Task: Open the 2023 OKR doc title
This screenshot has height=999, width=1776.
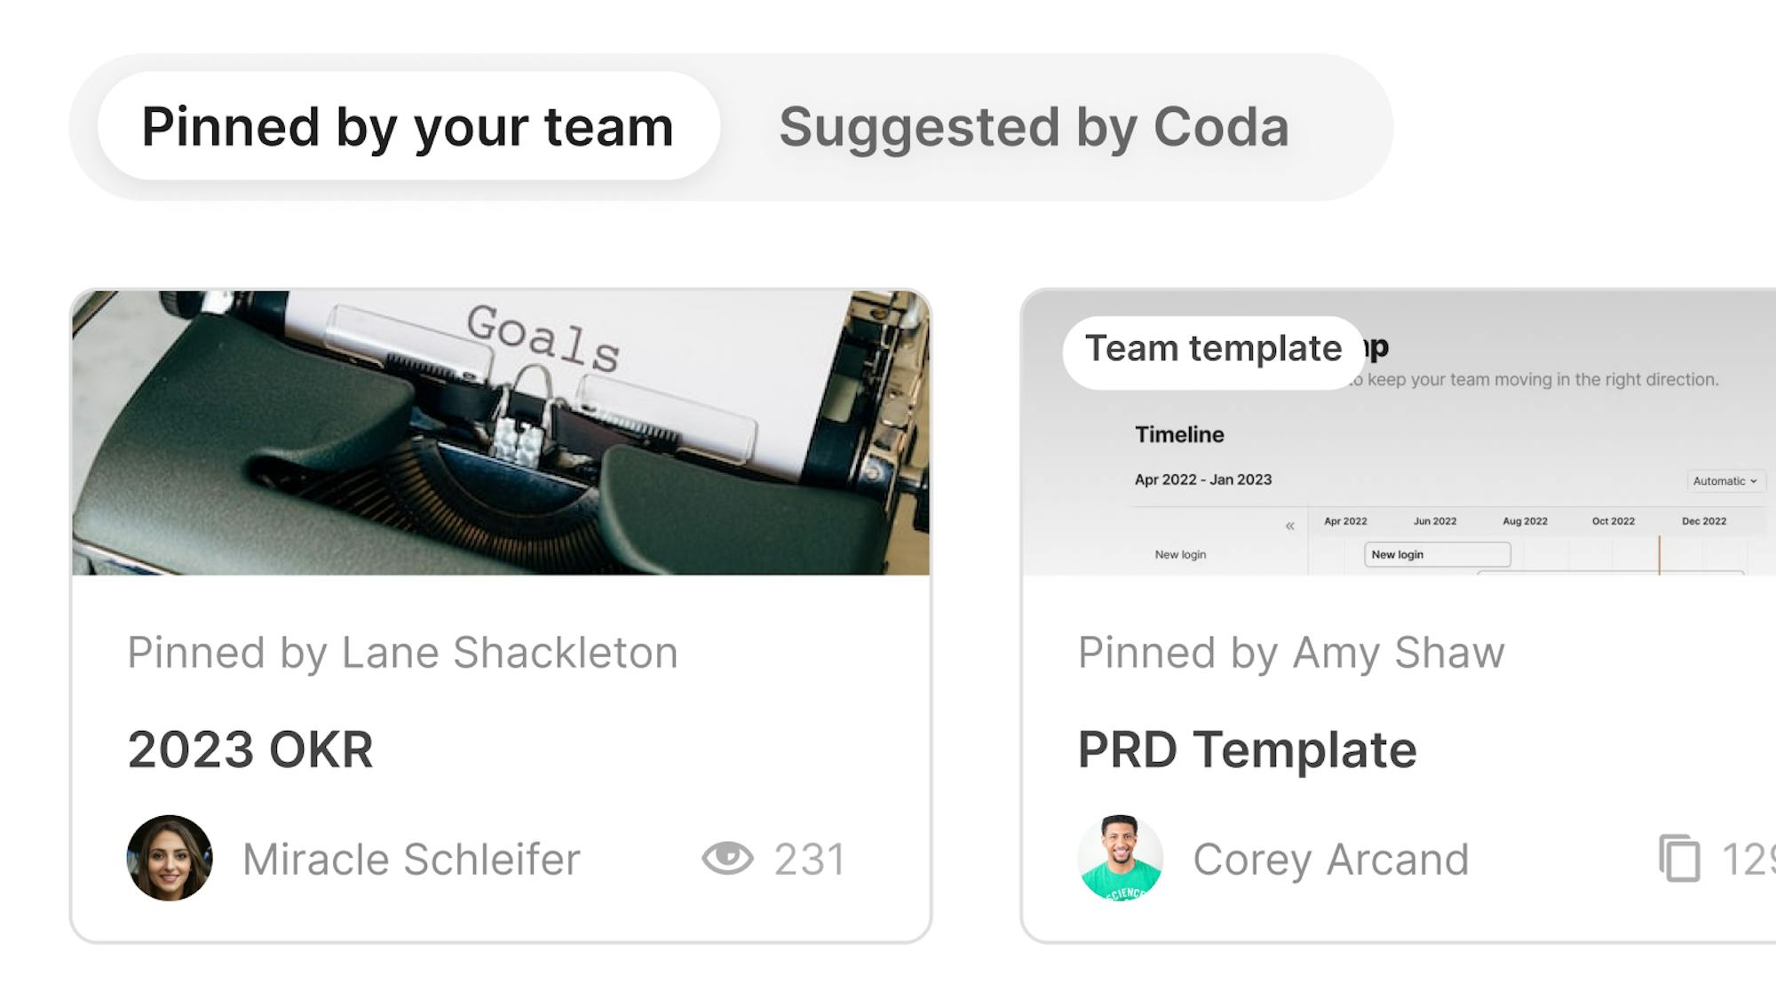Action: click(x=250, y=749)
